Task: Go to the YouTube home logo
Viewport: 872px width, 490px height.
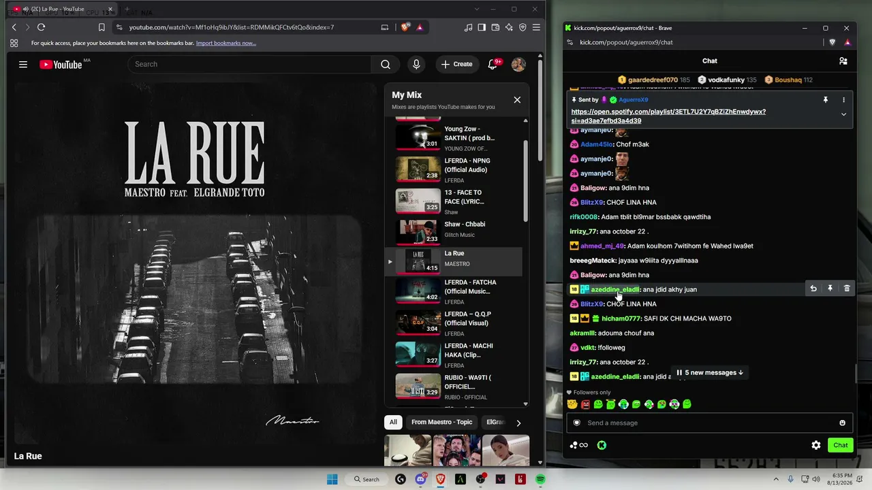Action: (61, 65)
